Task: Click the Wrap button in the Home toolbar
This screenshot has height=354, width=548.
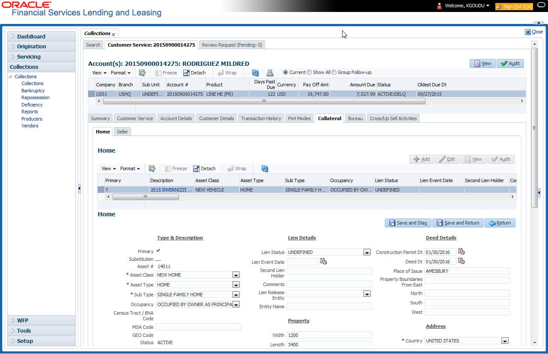Action: click(x=237, y=168)
